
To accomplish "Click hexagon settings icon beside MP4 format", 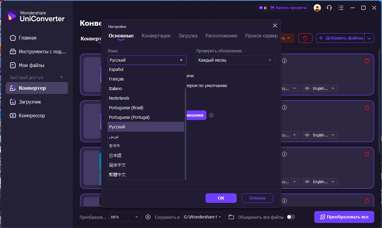I will (x=148, y=217).
